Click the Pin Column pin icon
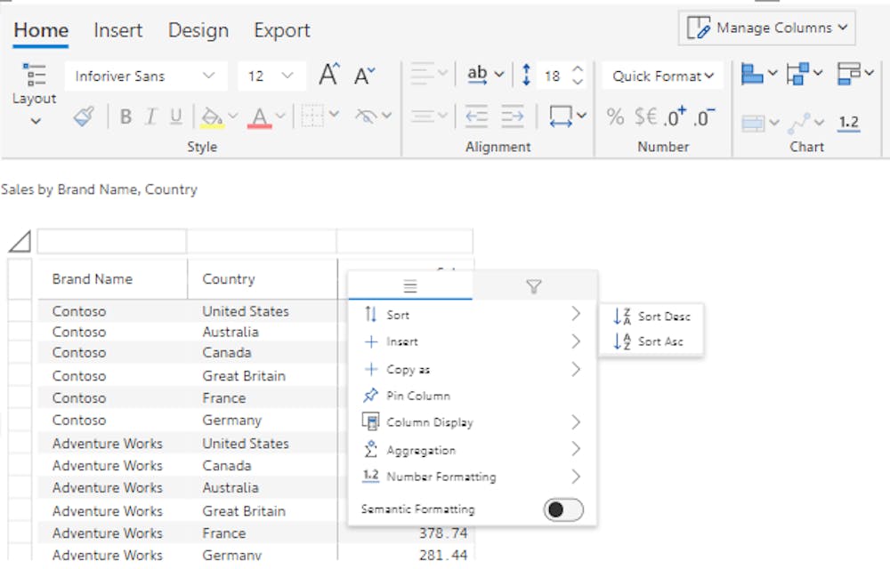The height and width of the screenshot is (569, 890). point(370,395)
